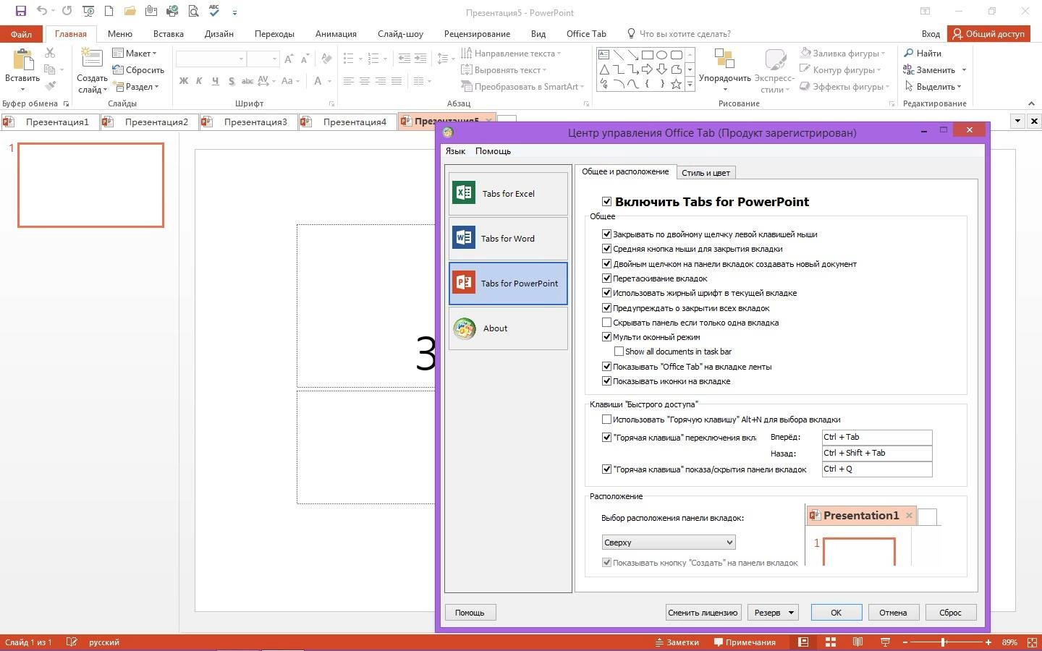Expand Выделить selection dropdown
The height and width of the screenshot is (651, 1042).
pyautogui.click(x=933, y=86)
